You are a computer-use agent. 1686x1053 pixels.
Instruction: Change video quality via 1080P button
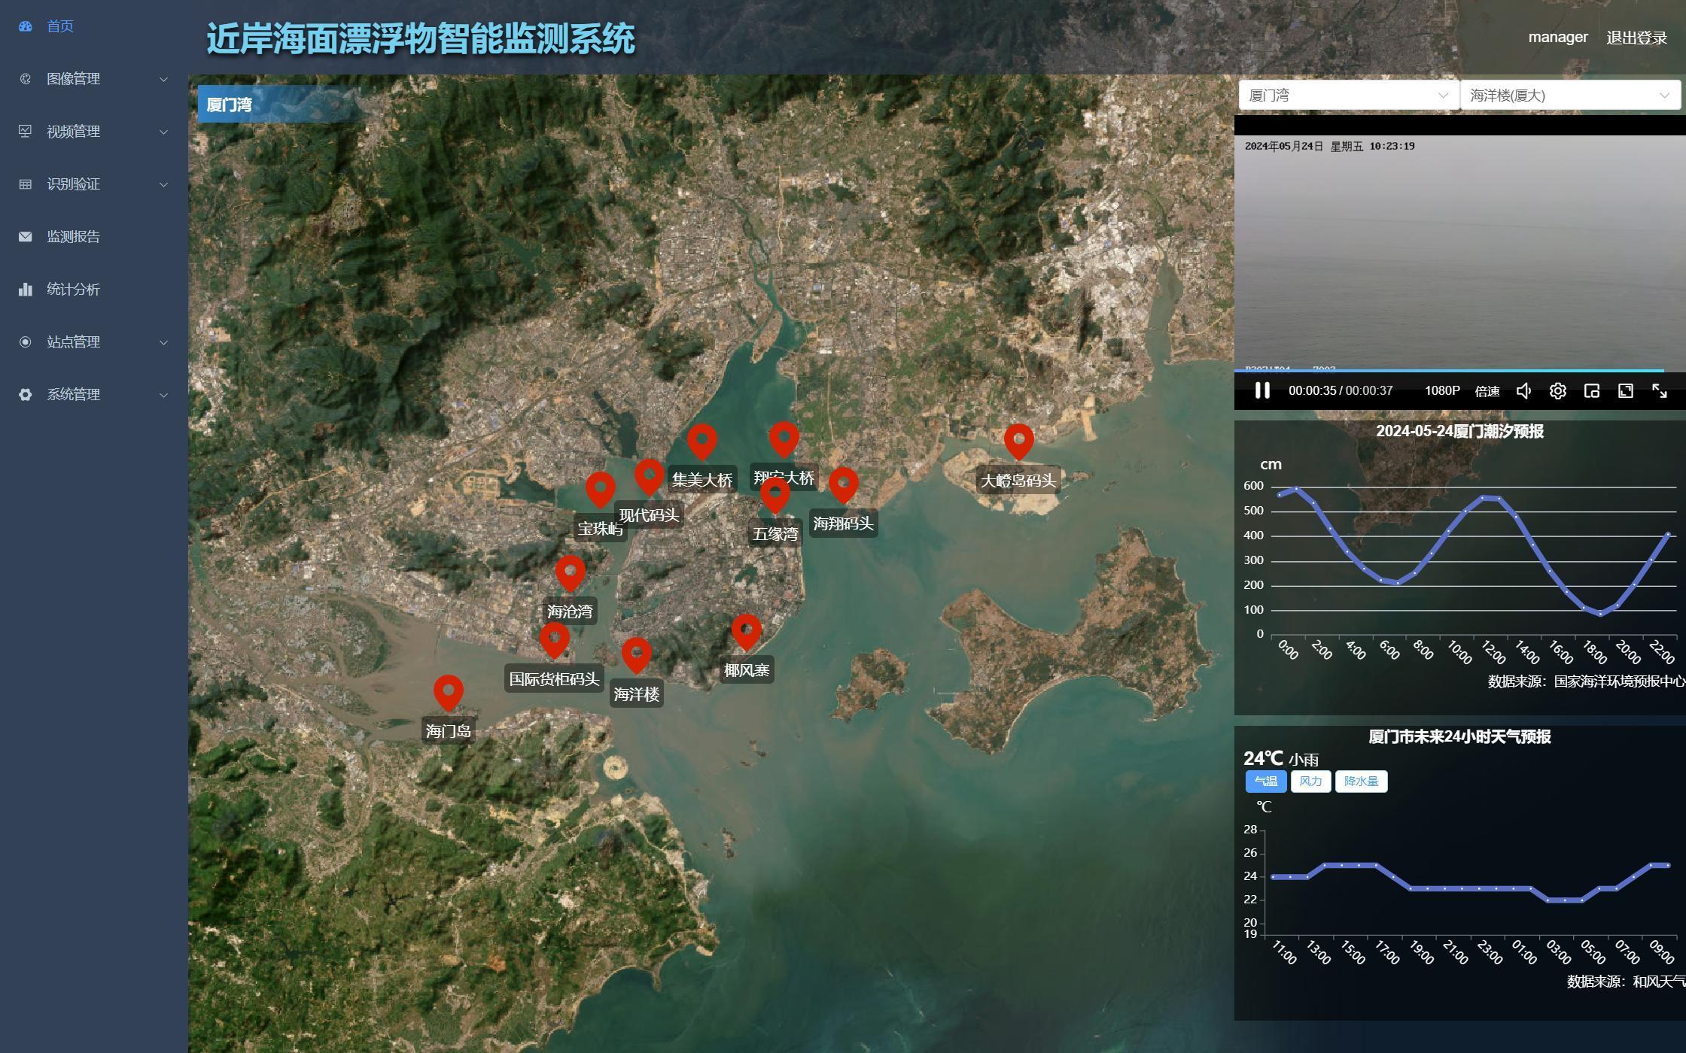tap(1441, 391)
